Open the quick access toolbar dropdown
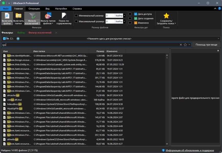The image size is (222, 153). 9,3
